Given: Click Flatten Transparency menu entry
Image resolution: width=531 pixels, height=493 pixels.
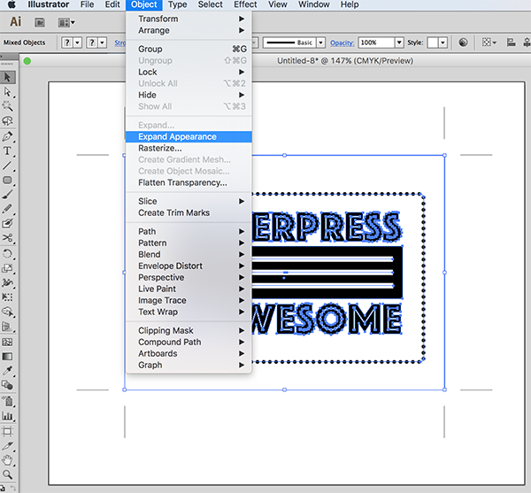Looking at the screenshot, I should (182, 183).
